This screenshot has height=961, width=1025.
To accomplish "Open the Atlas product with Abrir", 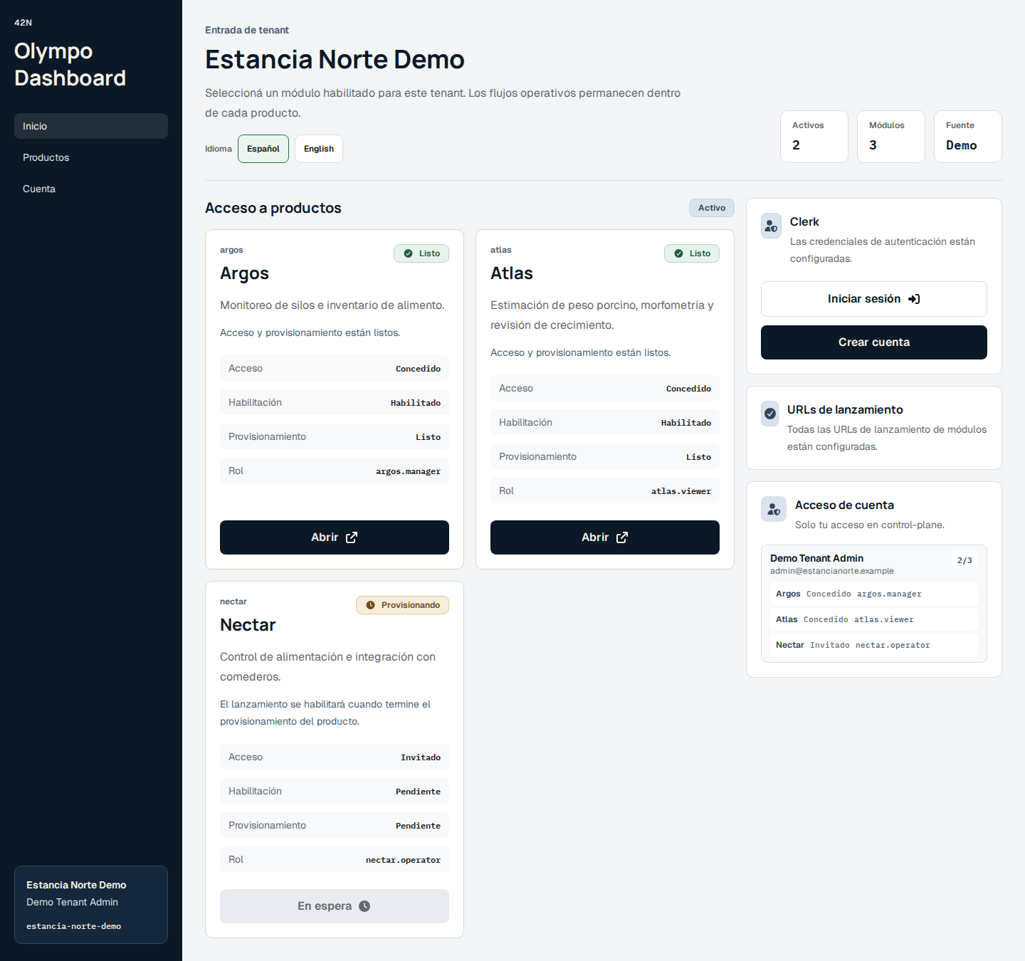I will [605, 537].
